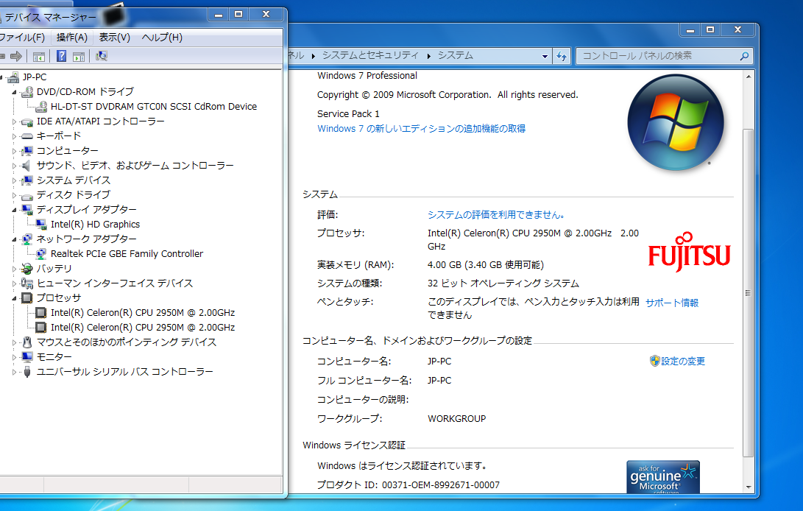Collapse the ネットワーク アダプター node
803x511 pixels.
[x=14, y=239]
